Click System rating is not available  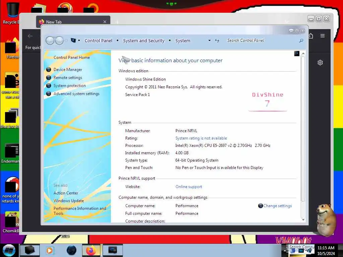coord(201,138)
